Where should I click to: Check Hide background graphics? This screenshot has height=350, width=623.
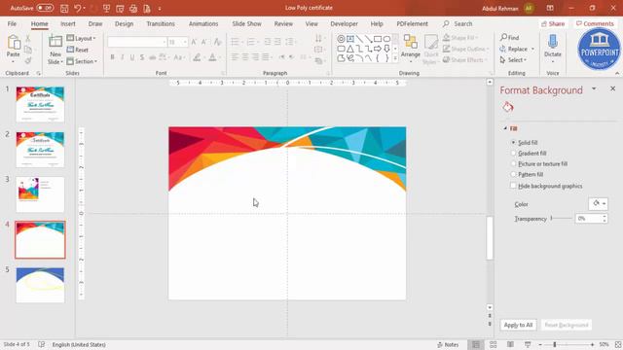[513, 186]
